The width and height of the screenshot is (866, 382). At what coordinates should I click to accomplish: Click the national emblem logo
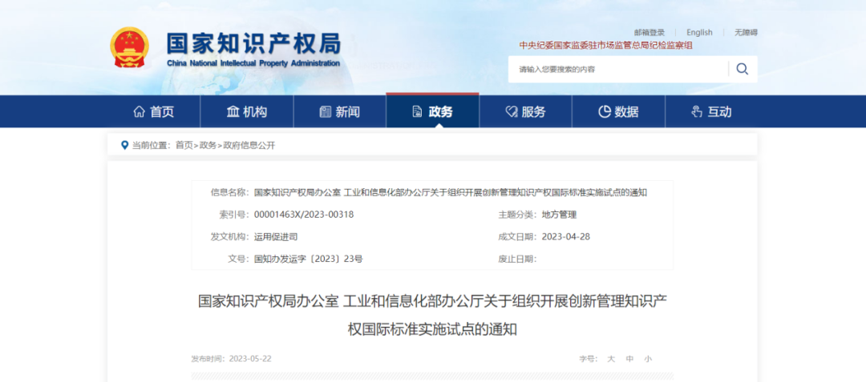point(129,48)
